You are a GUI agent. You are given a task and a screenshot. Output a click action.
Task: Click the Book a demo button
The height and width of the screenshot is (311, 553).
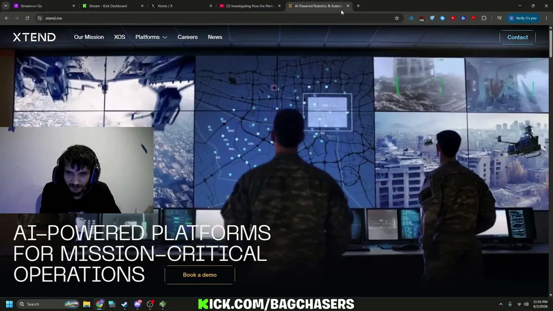pos(200,275)
